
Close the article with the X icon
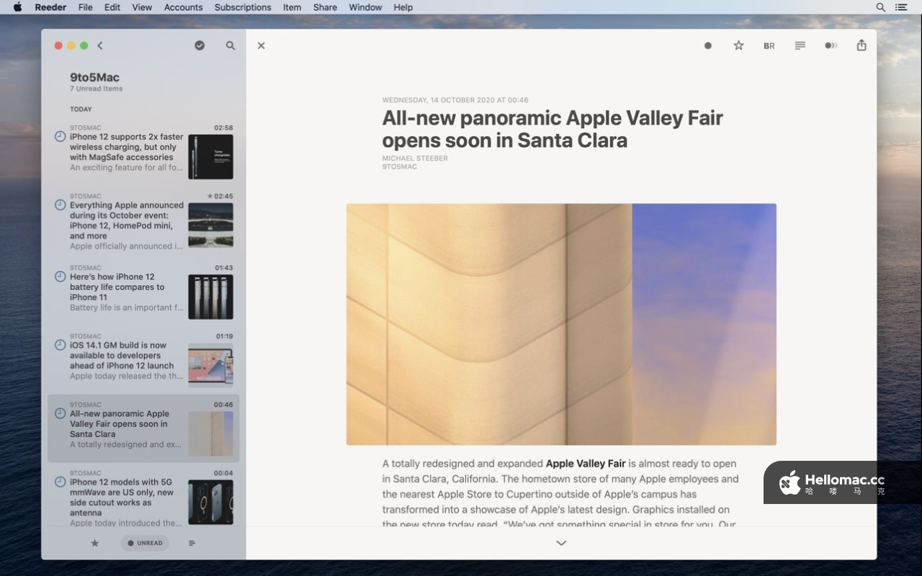tap(261, 45)
